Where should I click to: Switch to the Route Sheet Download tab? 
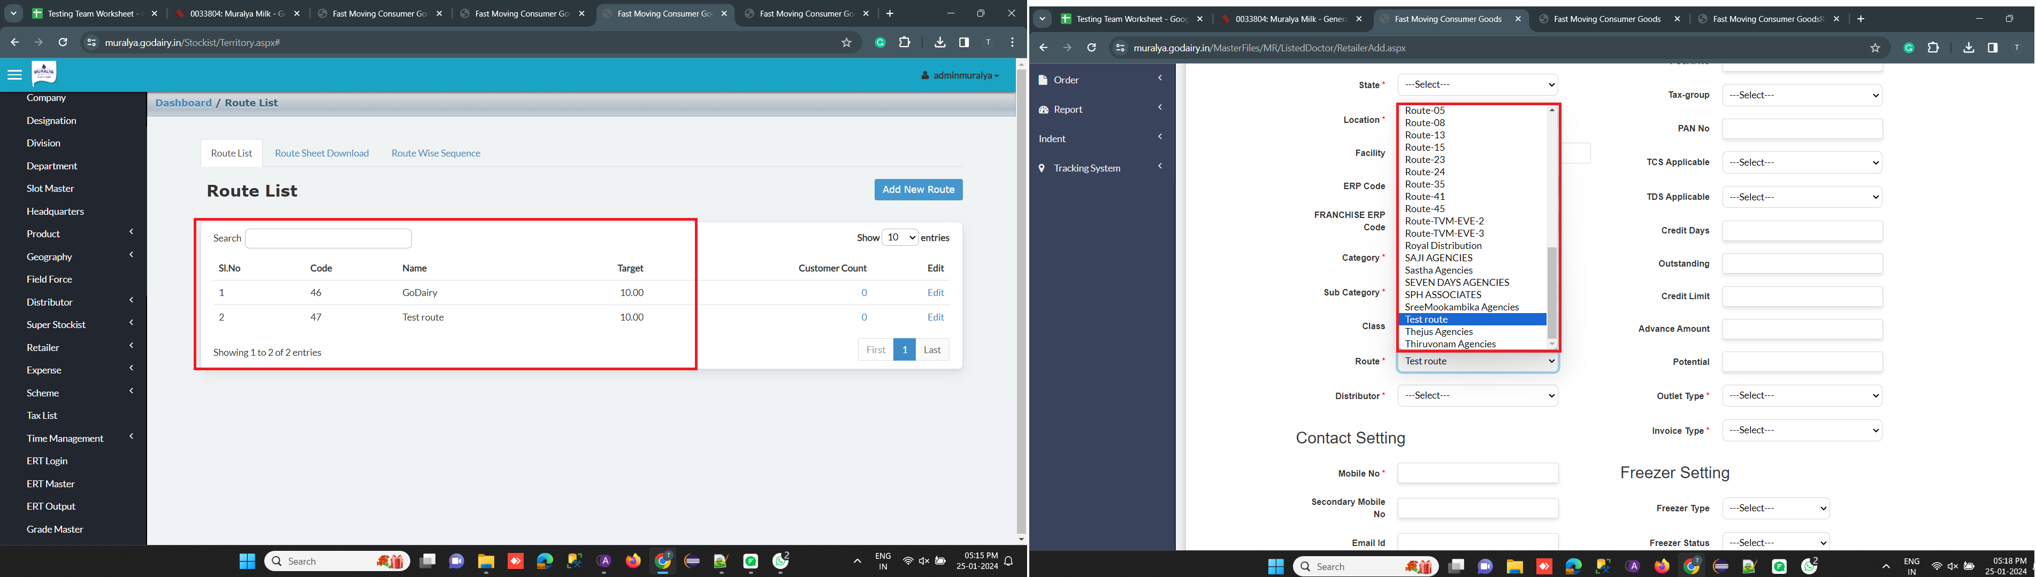click(322, 153)
